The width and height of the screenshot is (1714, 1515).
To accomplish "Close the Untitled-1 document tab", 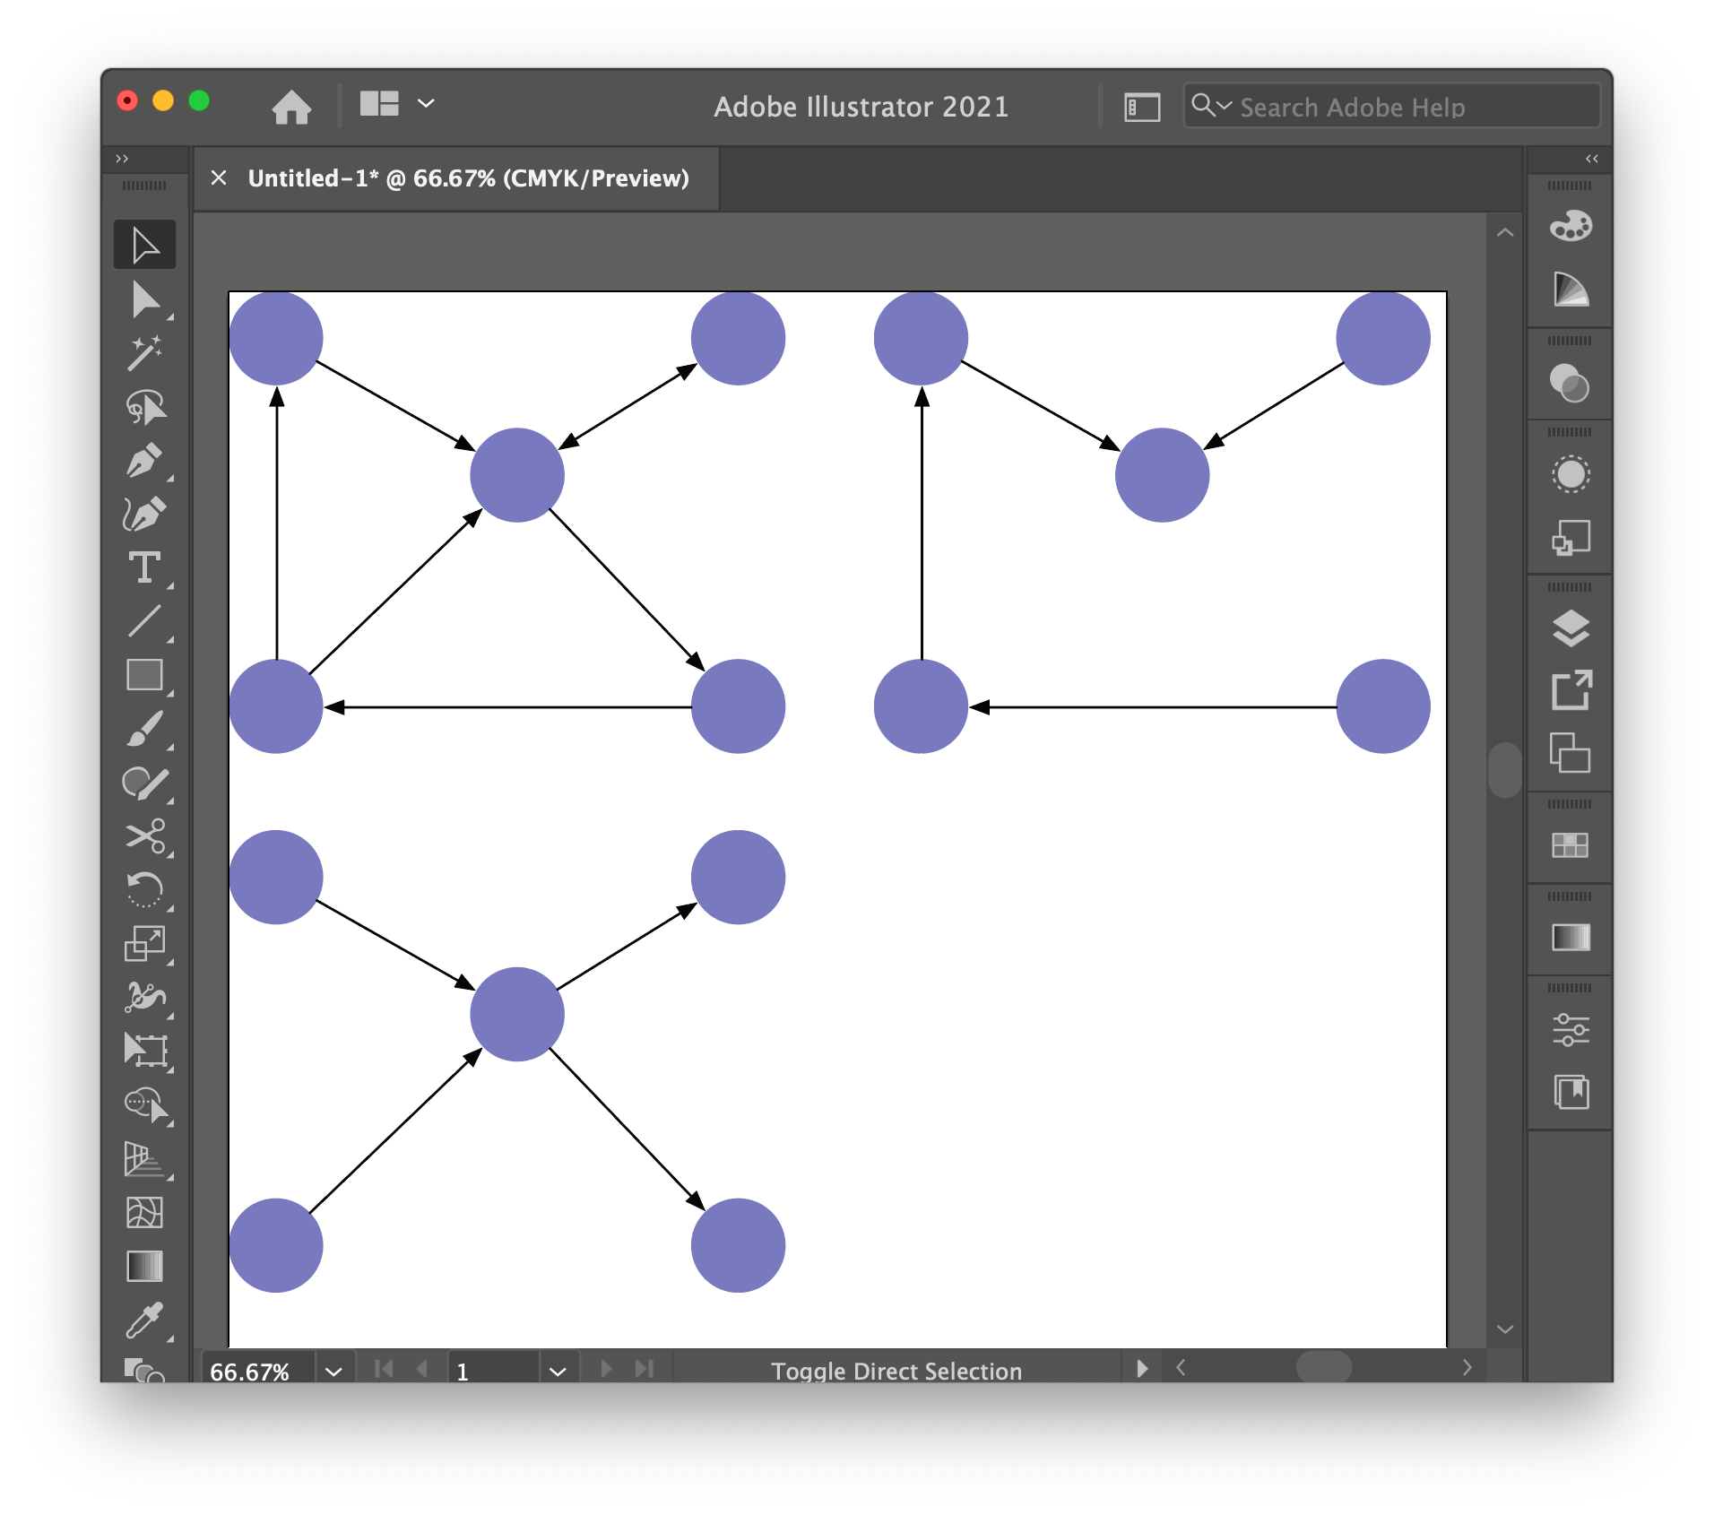I will coord(218,177).
